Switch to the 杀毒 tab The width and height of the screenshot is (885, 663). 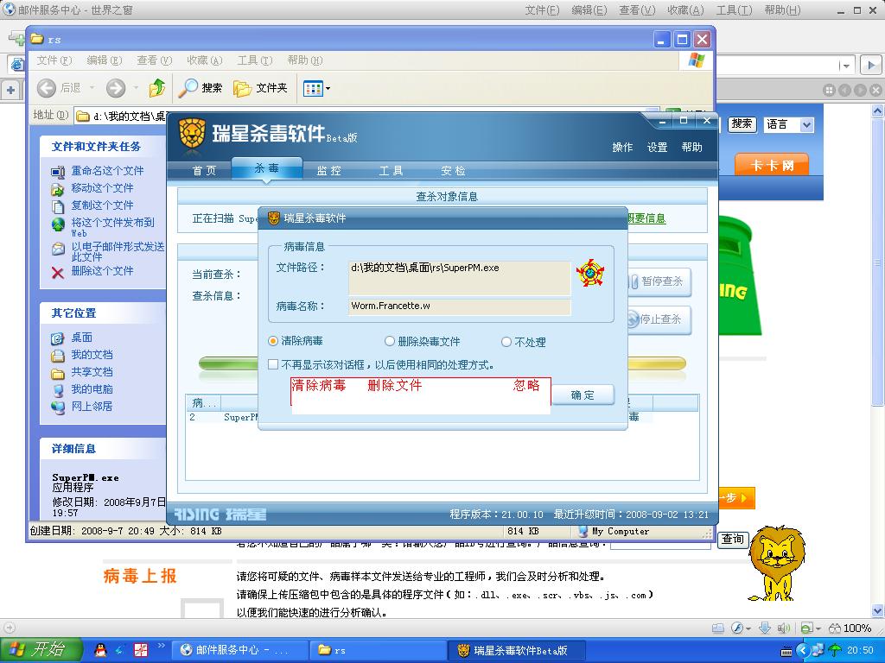click(x=267, y=168)
